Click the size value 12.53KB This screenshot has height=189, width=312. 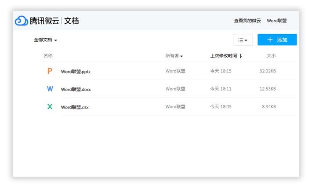point(268,89)
